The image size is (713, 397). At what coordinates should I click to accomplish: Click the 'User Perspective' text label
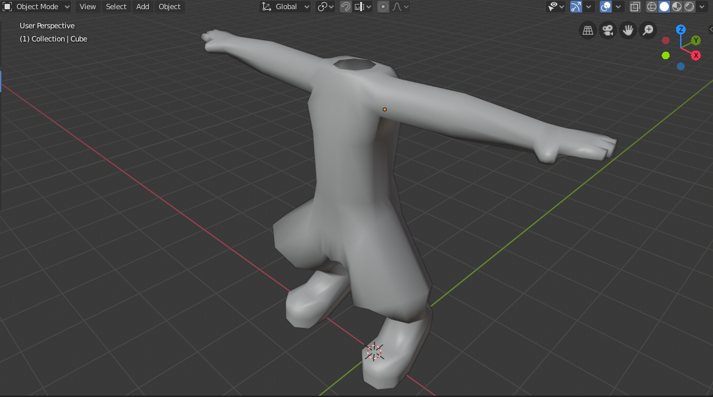pyautogui.click(x=47, y=26)
